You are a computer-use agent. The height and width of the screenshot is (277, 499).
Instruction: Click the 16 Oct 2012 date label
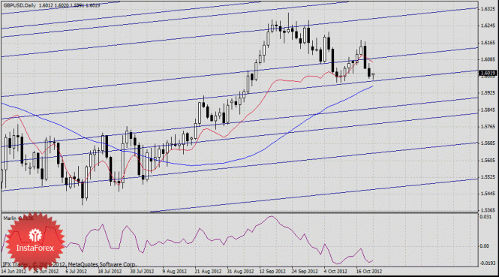point(369,272)
